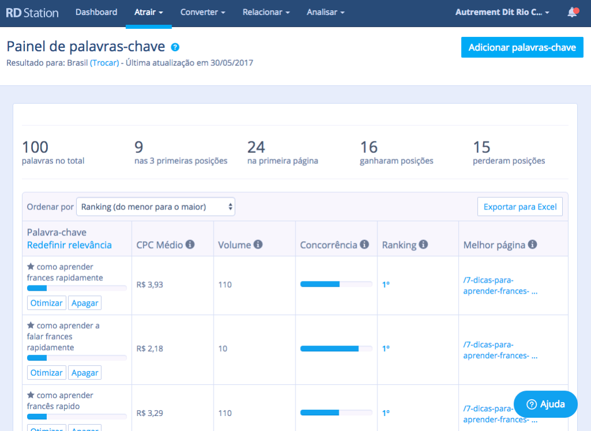
Task: Open the Analisar menu
Action: pyautogui.click(x=326, y=12)
